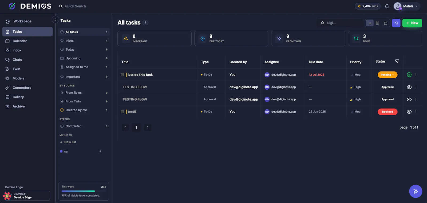Image resolution: width=427 pixels, height=203 pixels.
Task: Open Connectors in main sidebar
Action: coord(27,88)
